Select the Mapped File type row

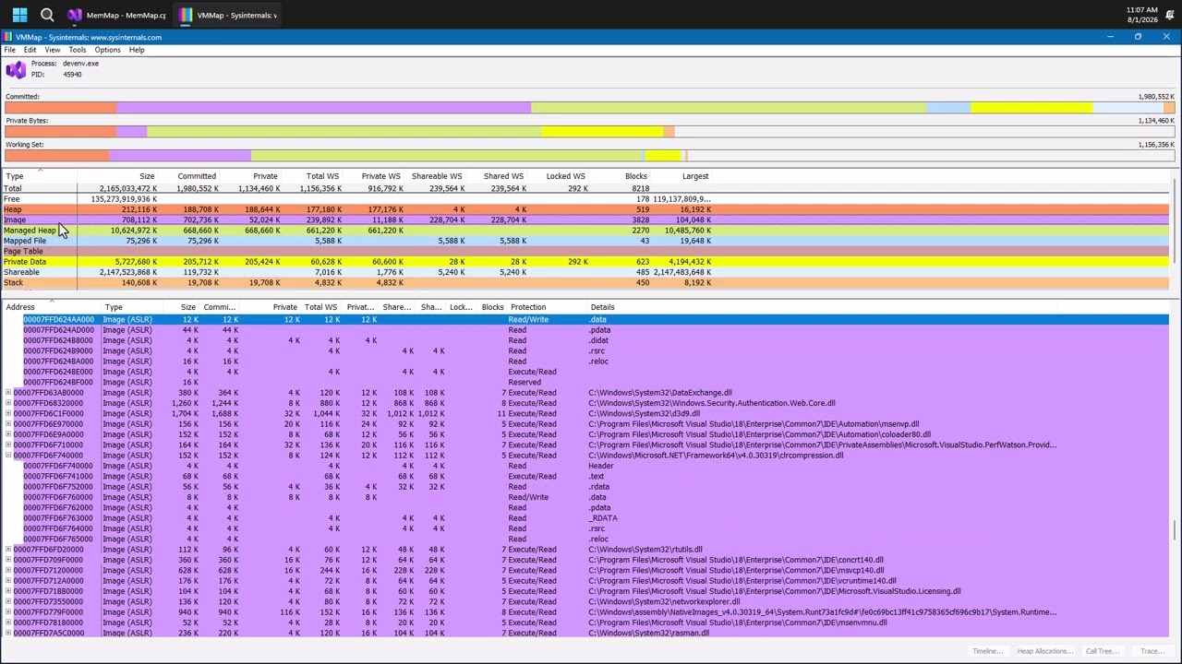tap(586, 241)
